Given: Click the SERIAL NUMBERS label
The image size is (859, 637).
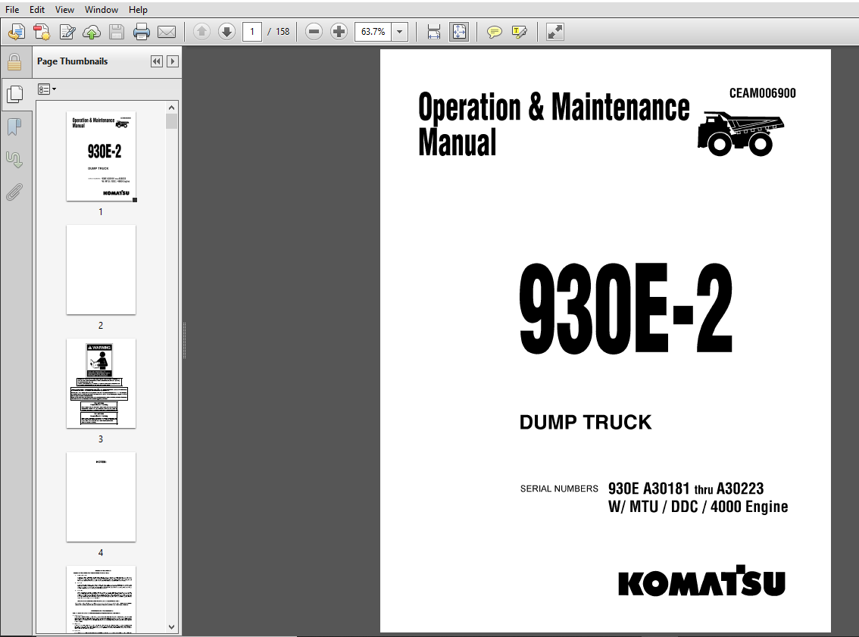Looking at the screenshot, I should [x=559, y=489].
